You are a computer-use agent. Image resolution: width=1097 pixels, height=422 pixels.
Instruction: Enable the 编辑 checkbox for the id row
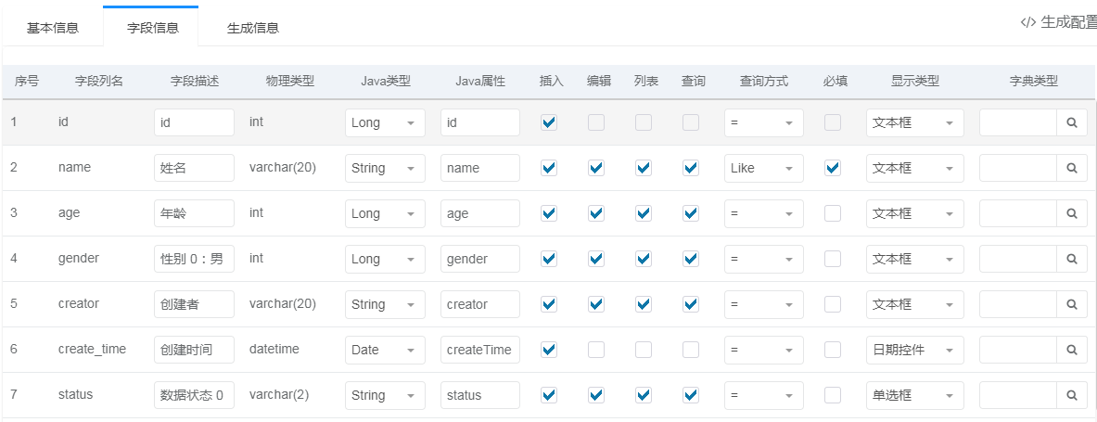[x=596, y=122]
